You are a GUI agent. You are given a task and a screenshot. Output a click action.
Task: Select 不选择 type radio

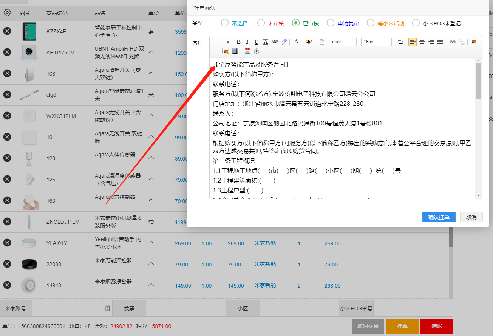225,23
